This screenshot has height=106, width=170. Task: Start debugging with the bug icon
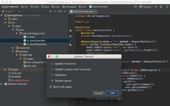(x=161, y=7)
